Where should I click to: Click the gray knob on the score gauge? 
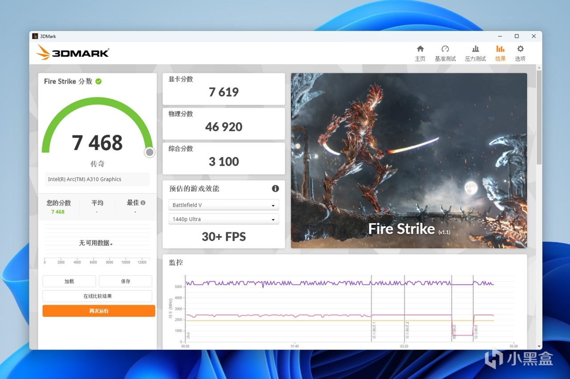click(150, 152)
